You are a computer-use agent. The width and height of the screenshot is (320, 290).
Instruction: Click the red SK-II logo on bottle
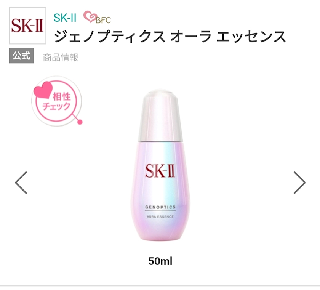click(160, 171)
